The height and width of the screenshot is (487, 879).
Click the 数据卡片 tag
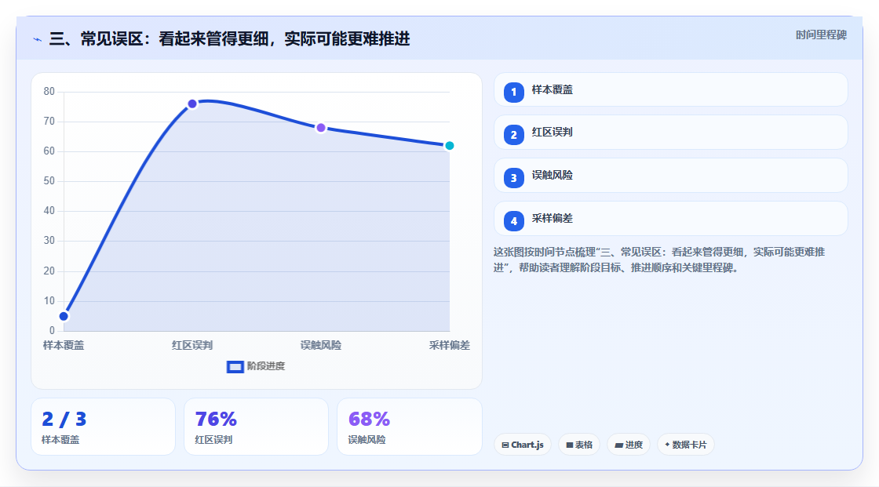[686, 445]
